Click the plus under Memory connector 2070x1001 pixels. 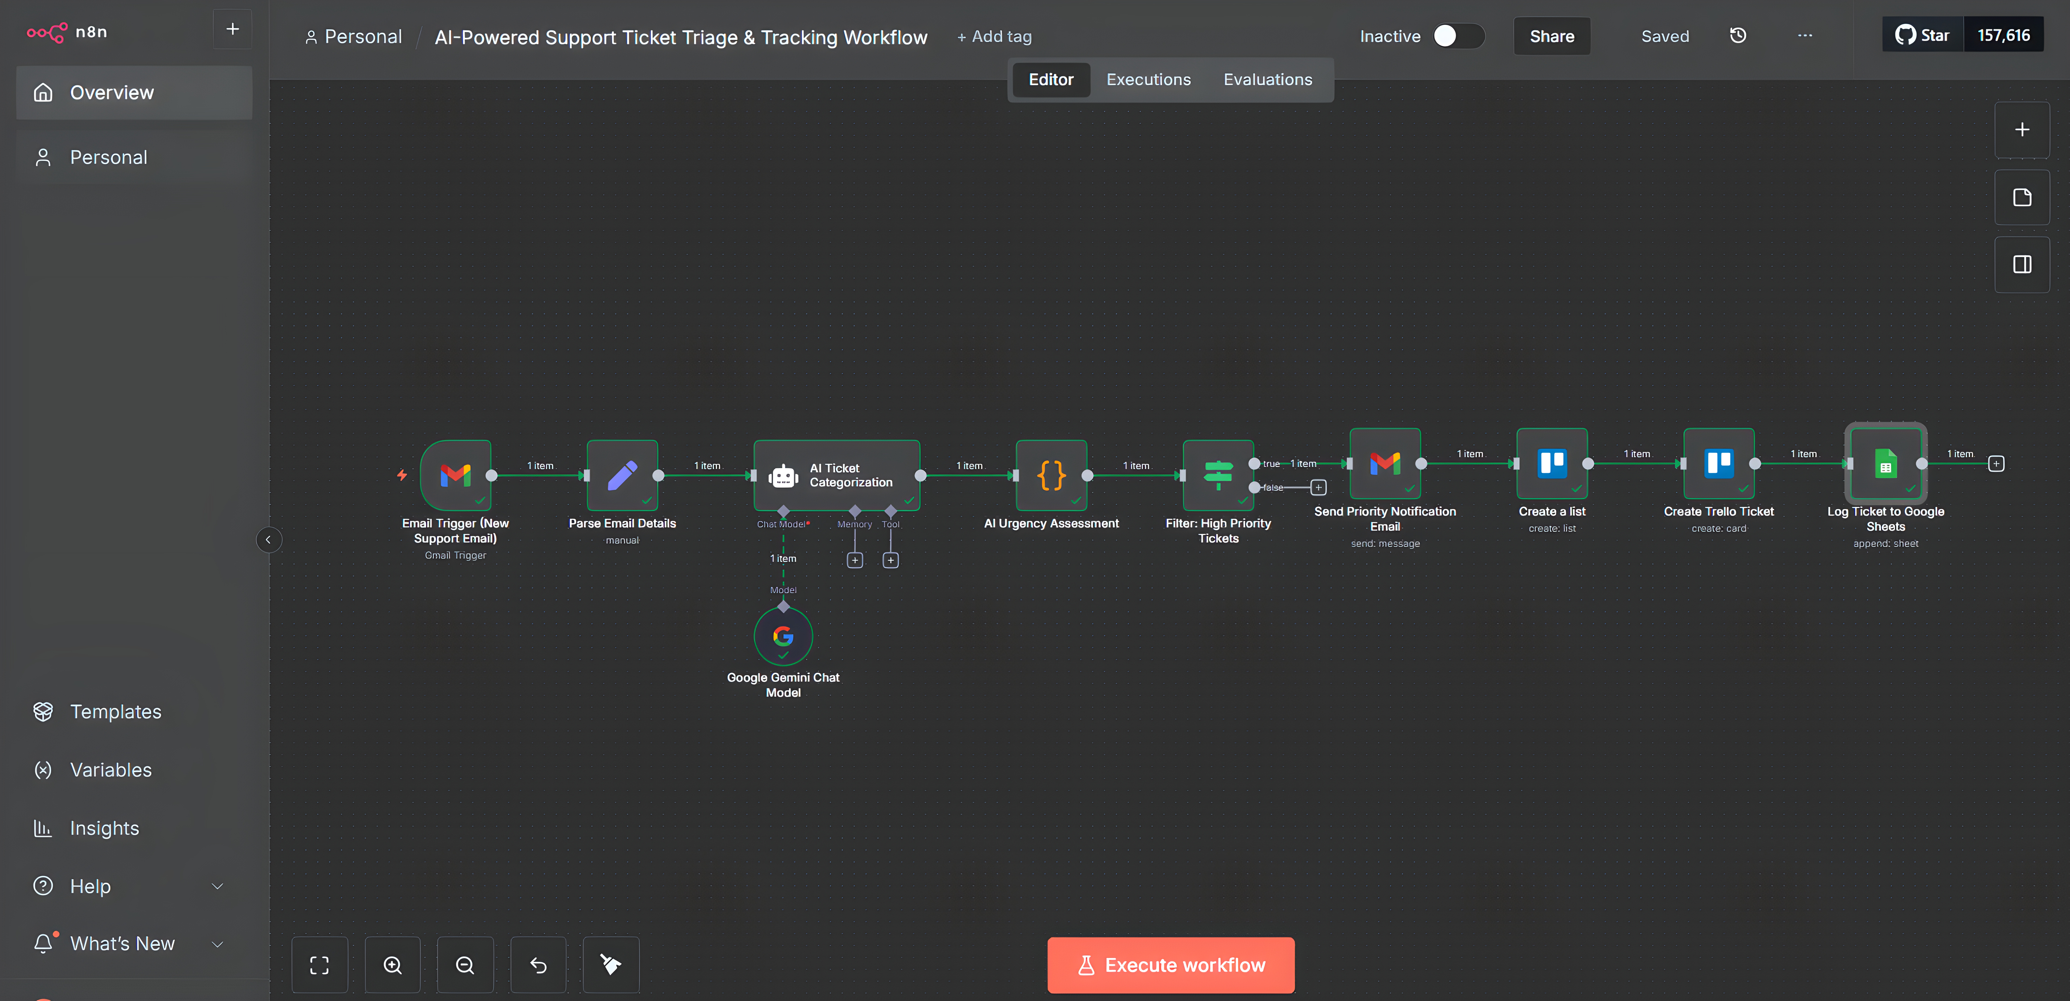tap(855, 561)
